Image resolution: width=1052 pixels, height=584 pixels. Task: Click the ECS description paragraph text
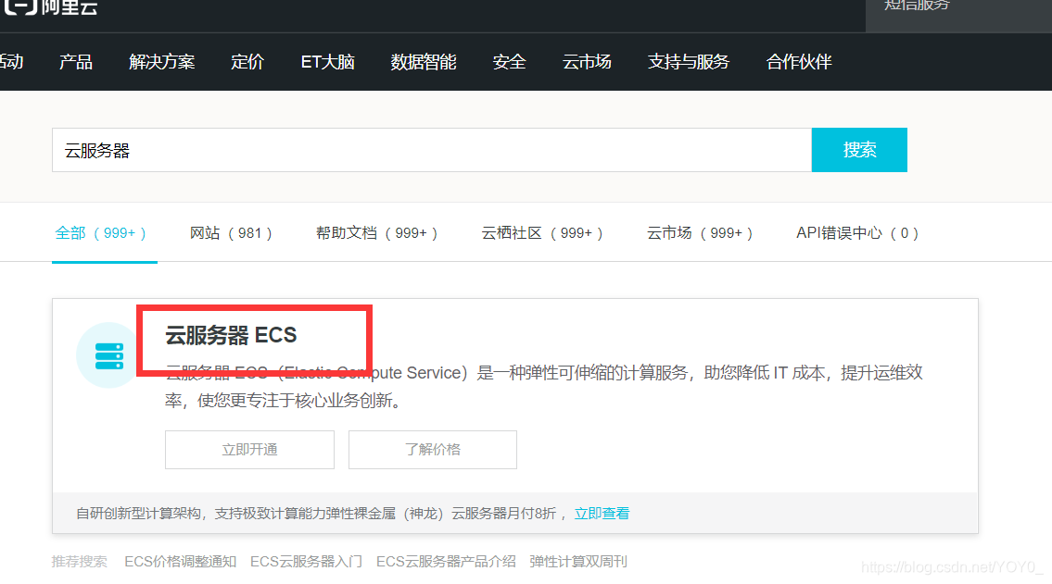(x=544, y=387)
